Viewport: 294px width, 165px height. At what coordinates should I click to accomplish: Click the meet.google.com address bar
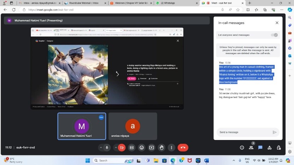120,10
